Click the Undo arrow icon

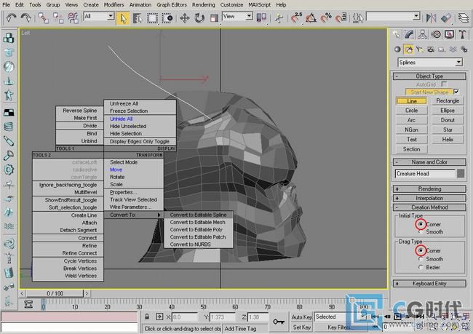point(11,17)
